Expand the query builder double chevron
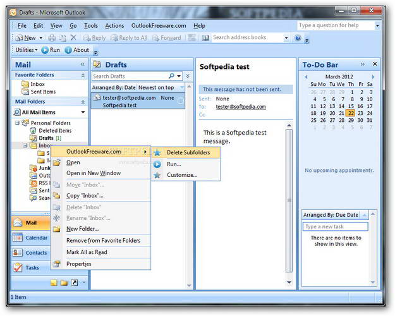395x316 pixels. [x=188, y=76]
